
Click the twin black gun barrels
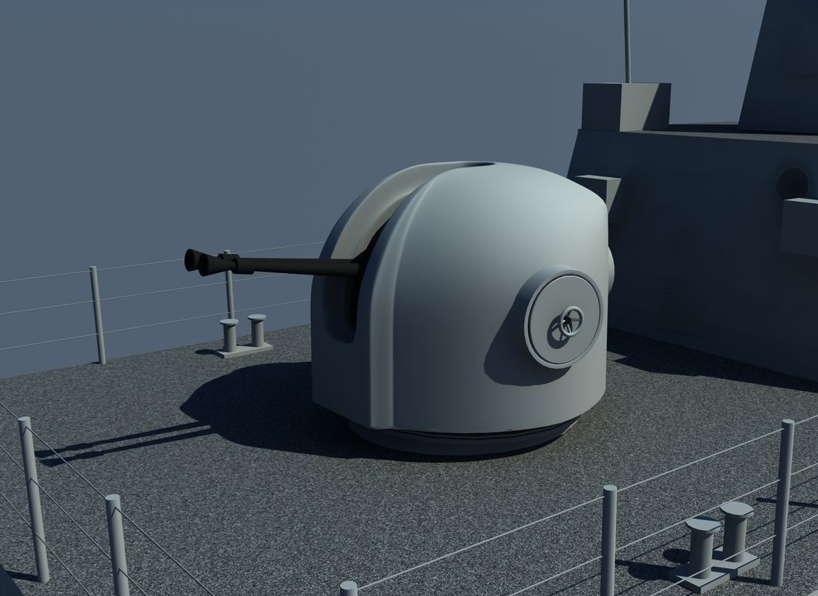(272, 263)
